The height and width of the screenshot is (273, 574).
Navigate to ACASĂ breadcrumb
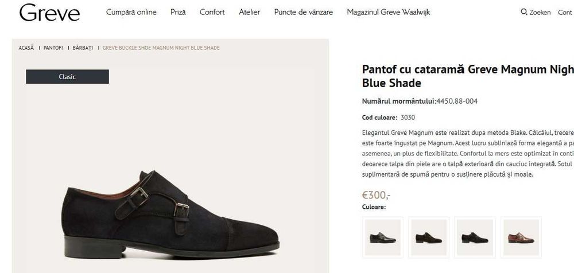(26, 48)
